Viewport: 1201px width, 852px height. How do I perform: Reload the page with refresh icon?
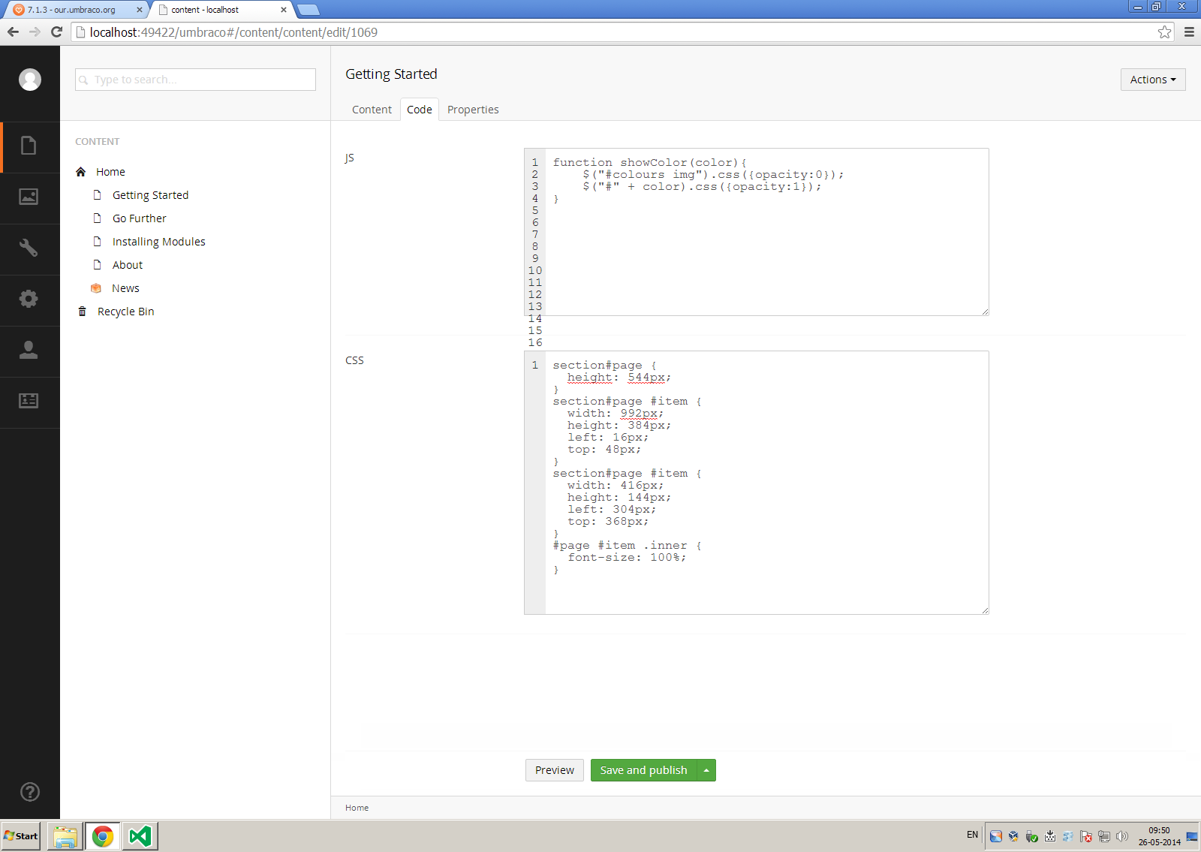click(x=56, y=32)
